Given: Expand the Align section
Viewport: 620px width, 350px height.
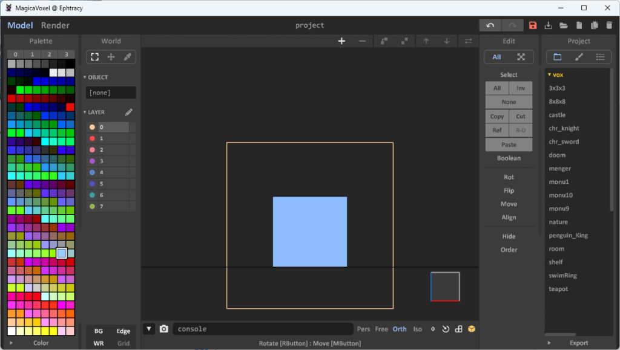Looking at the screenshot, I should (509, 218).
